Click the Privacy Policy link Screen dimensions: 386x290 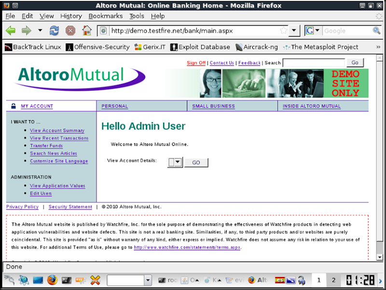click(x=22, y=207)
